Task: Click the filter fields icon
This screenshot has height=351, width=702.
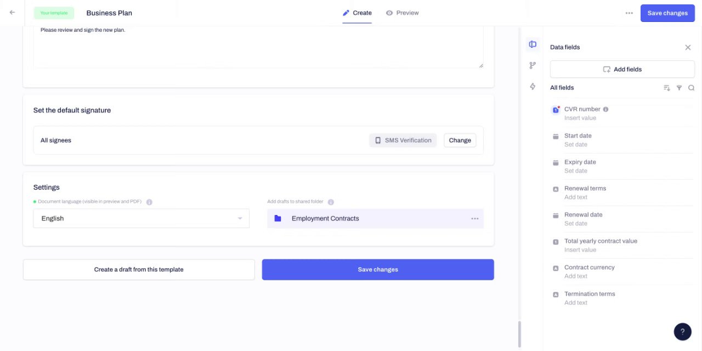Action: tap(679, 88)
